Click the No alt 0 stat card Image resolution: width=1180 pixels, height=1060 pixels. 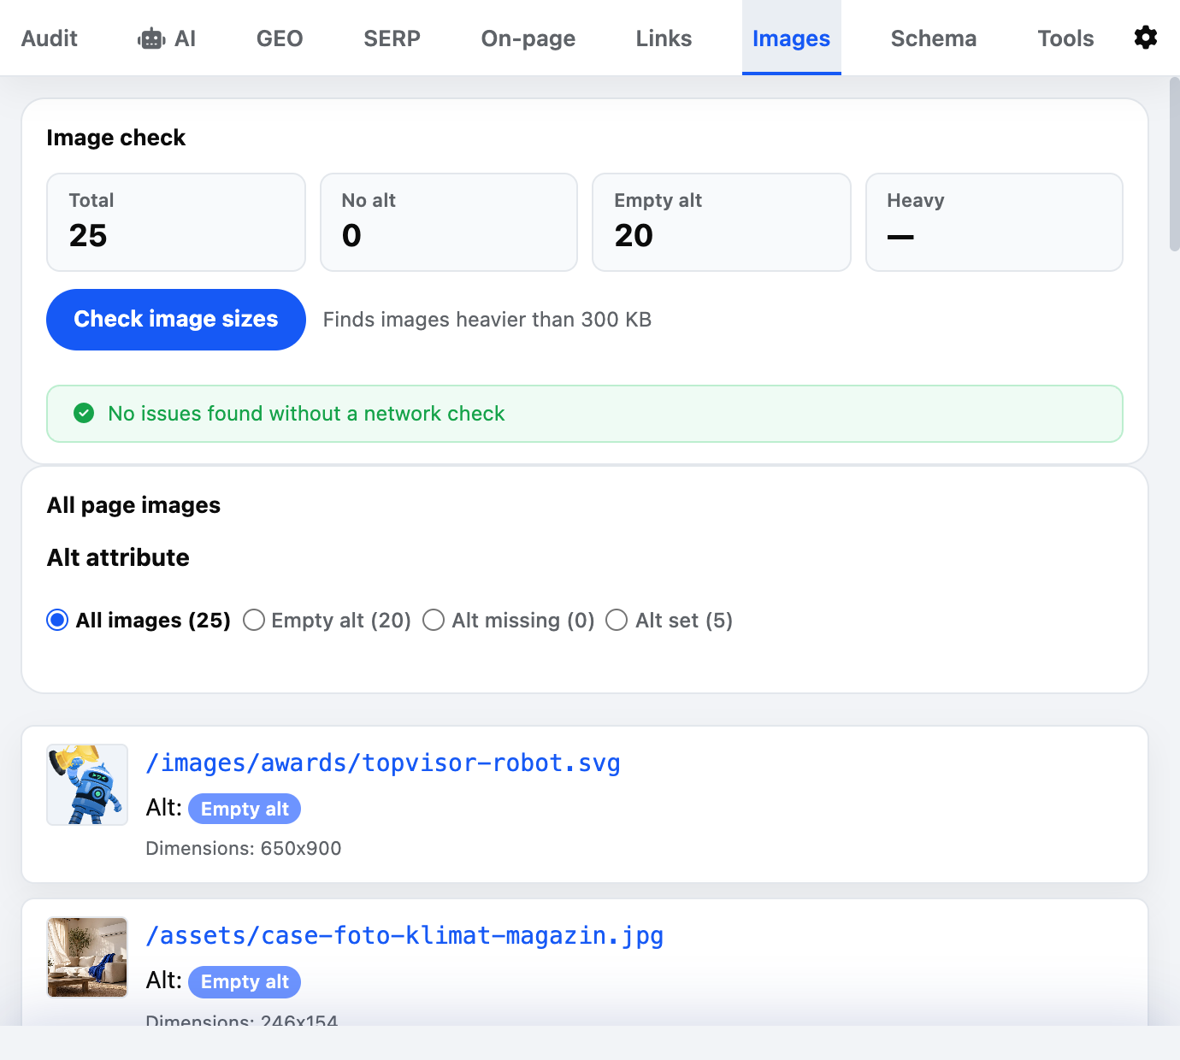449,222
